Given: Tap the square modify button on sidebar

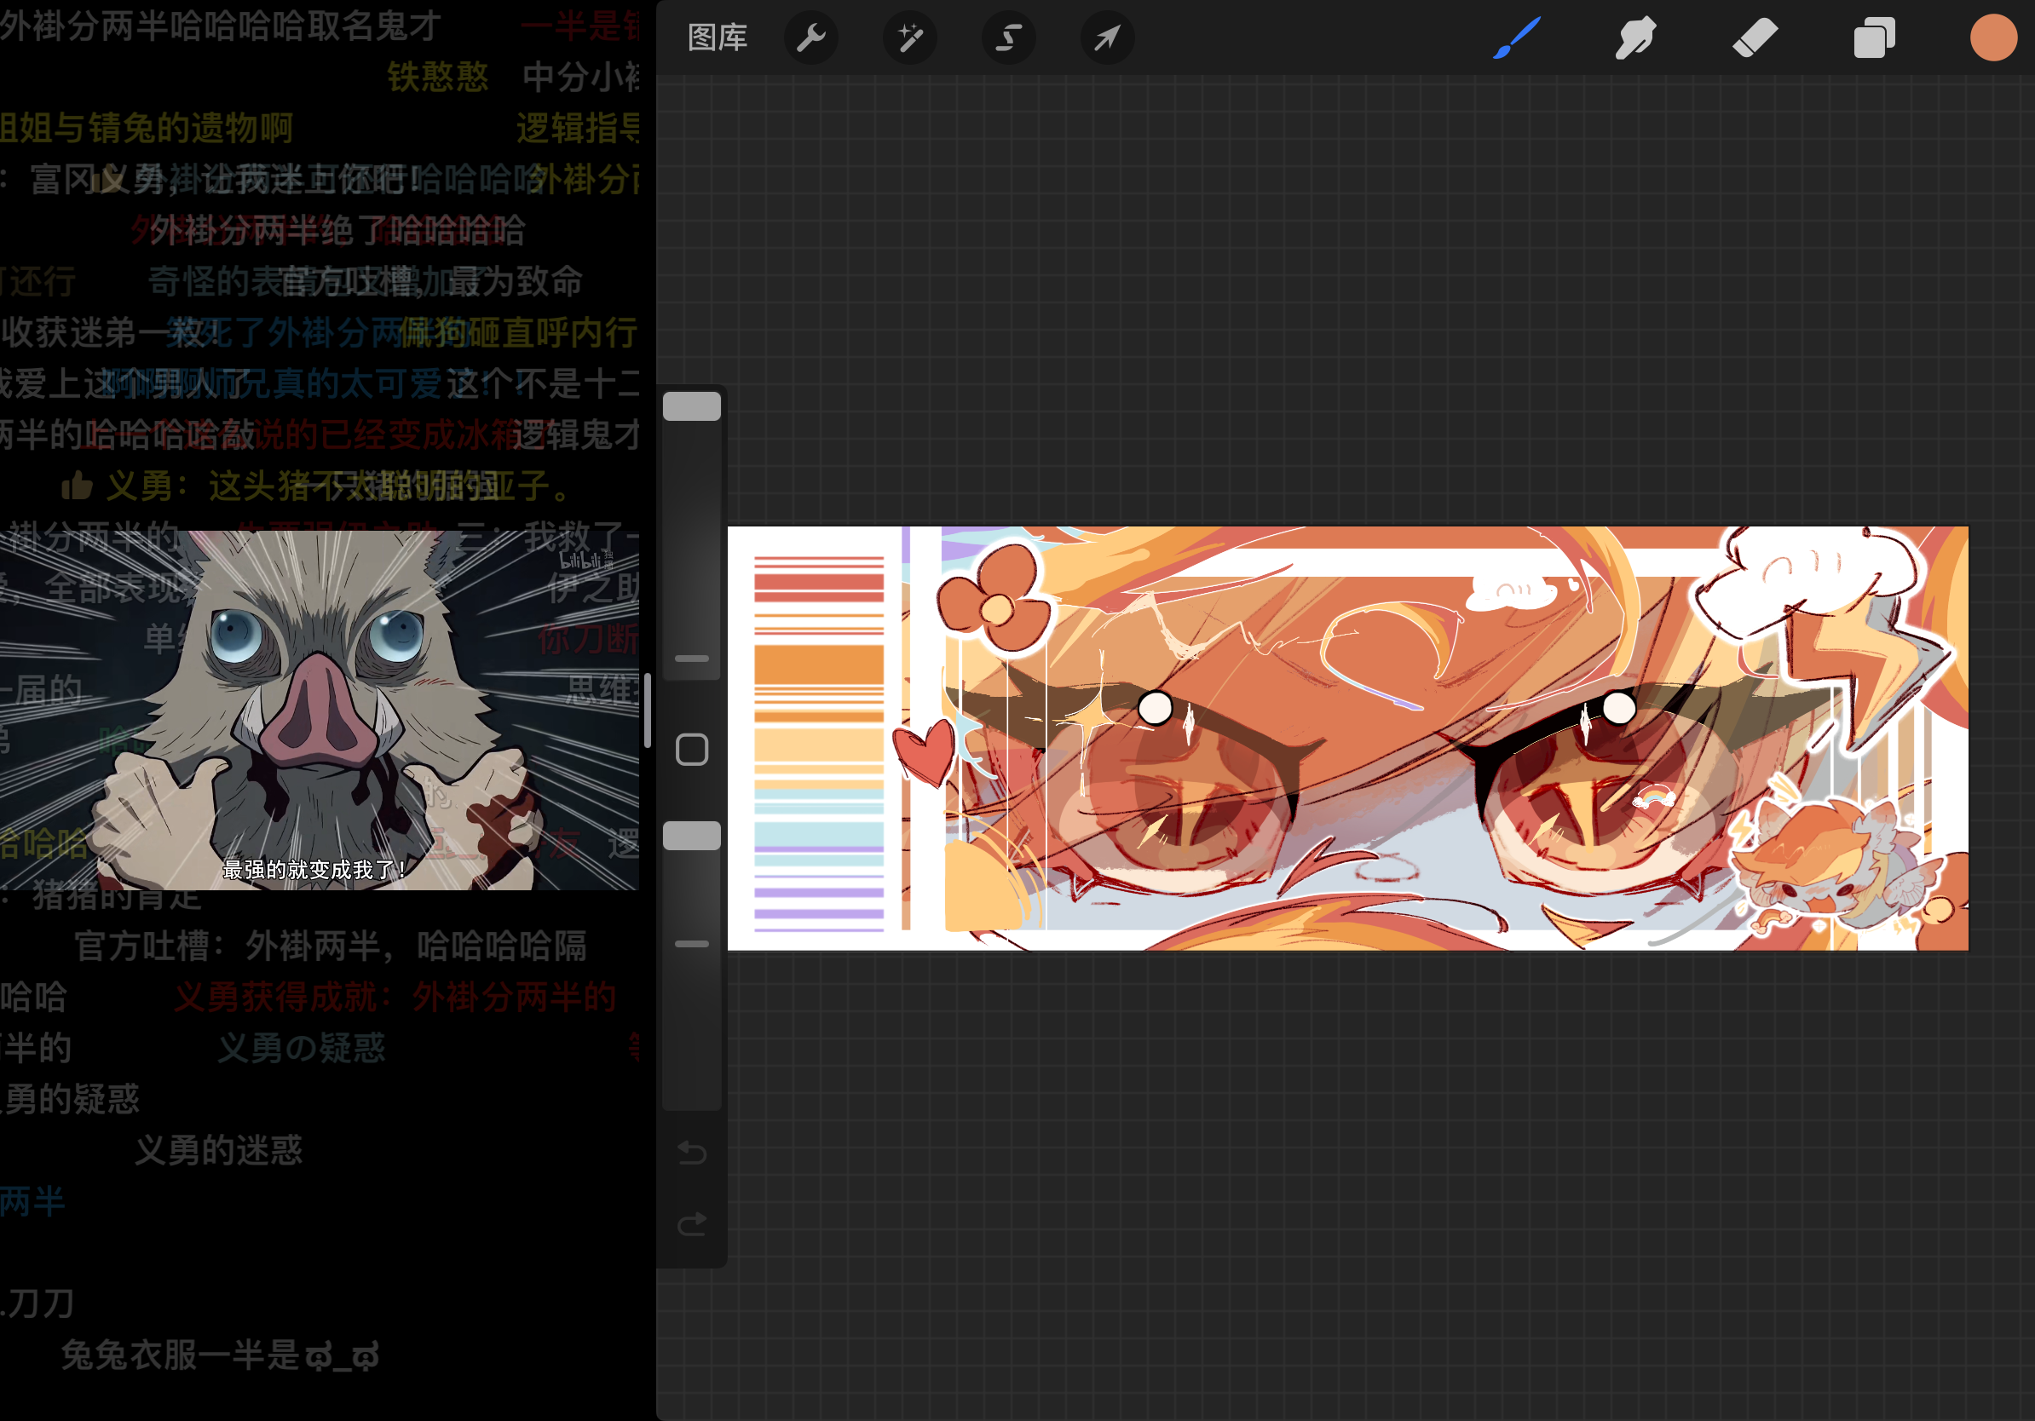Looking at the screenshot, I should [691, 750].
